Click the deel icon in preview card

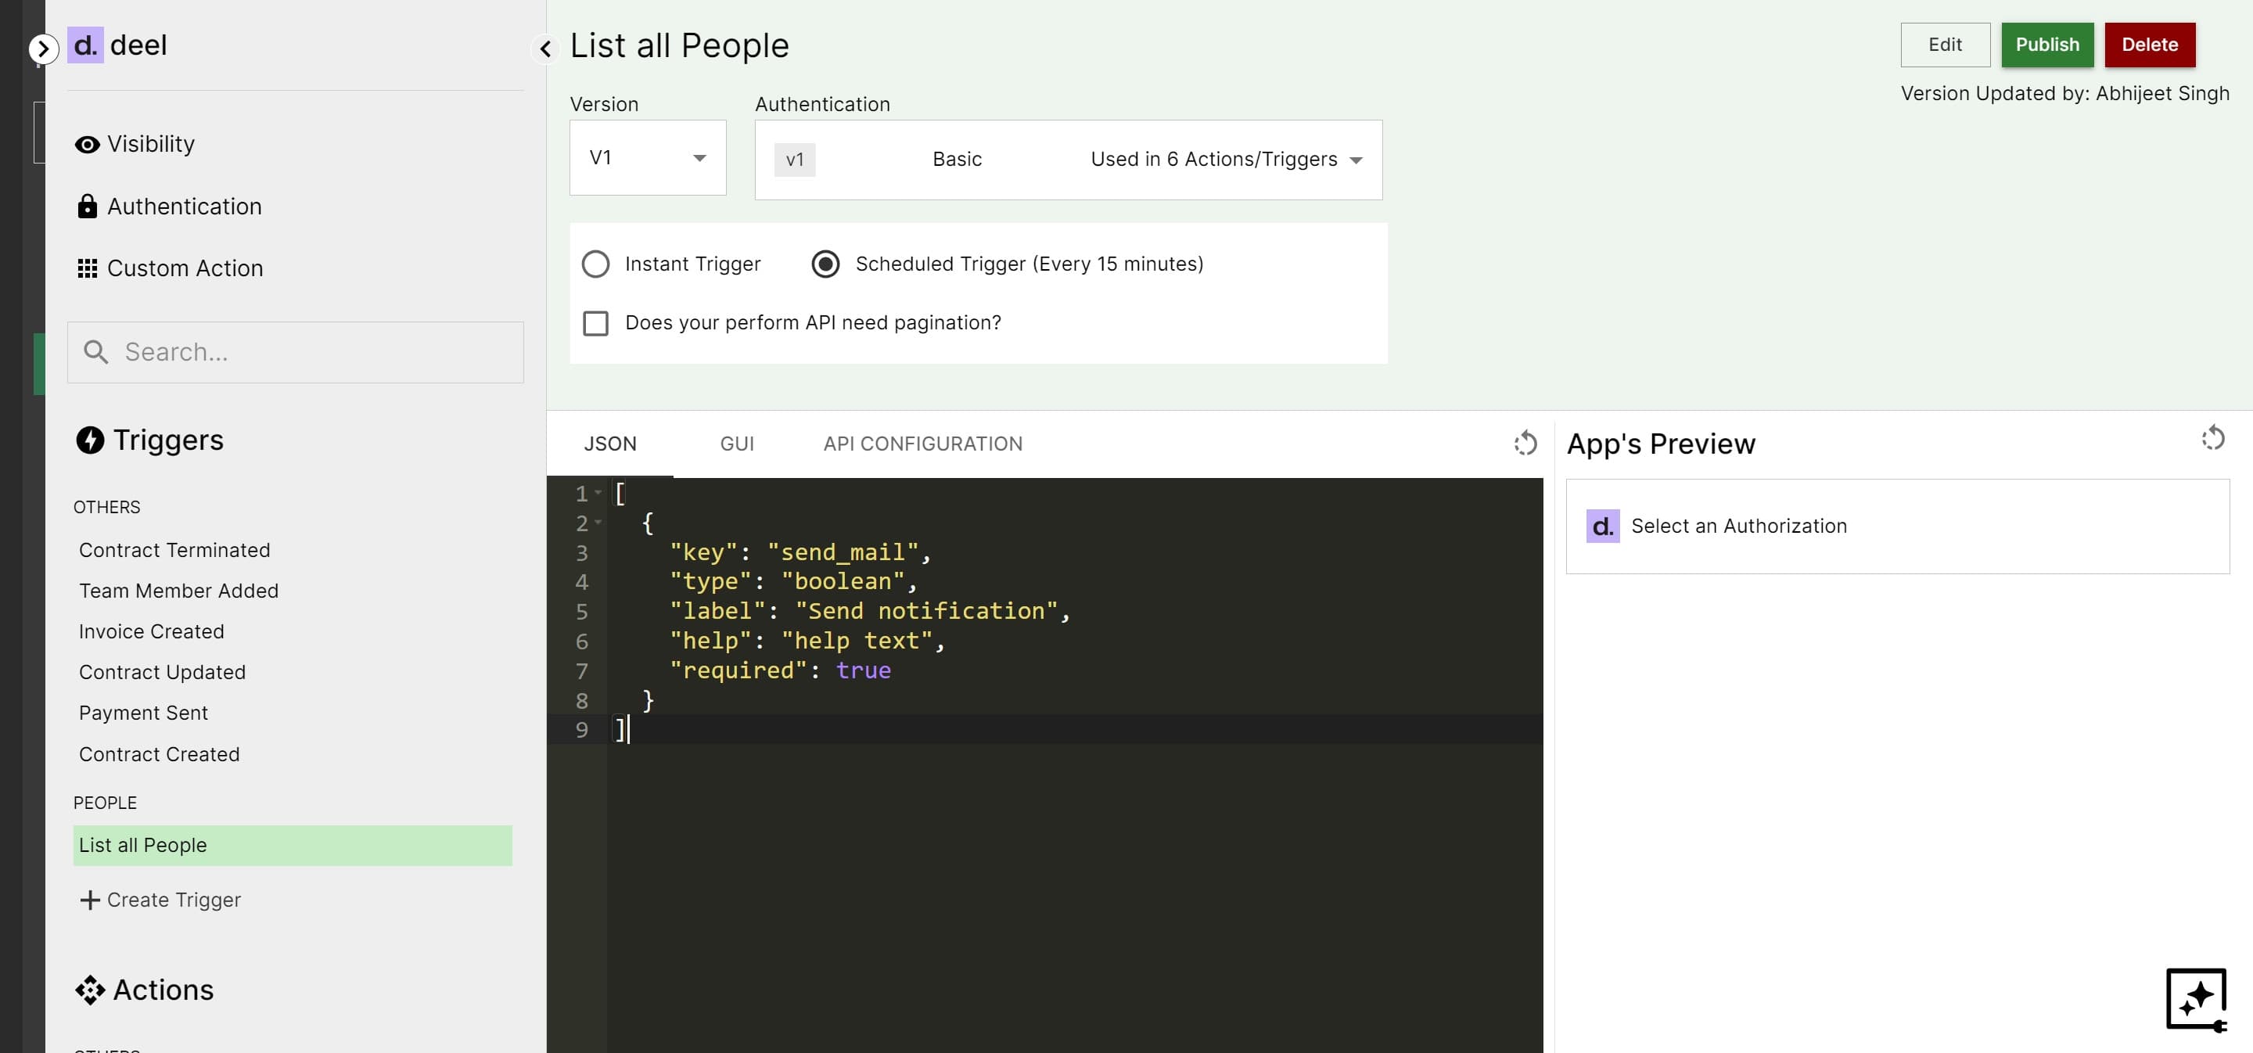1602,526
